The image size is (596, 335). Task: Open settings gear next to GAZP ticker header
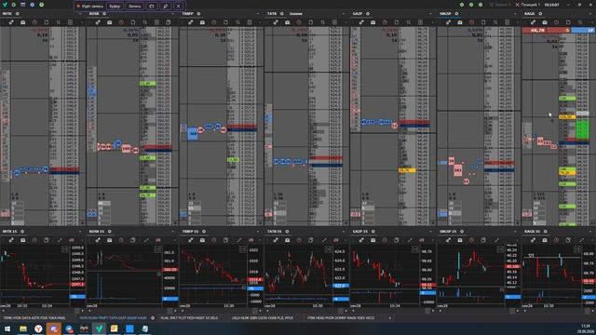click(x=368, y=14)
